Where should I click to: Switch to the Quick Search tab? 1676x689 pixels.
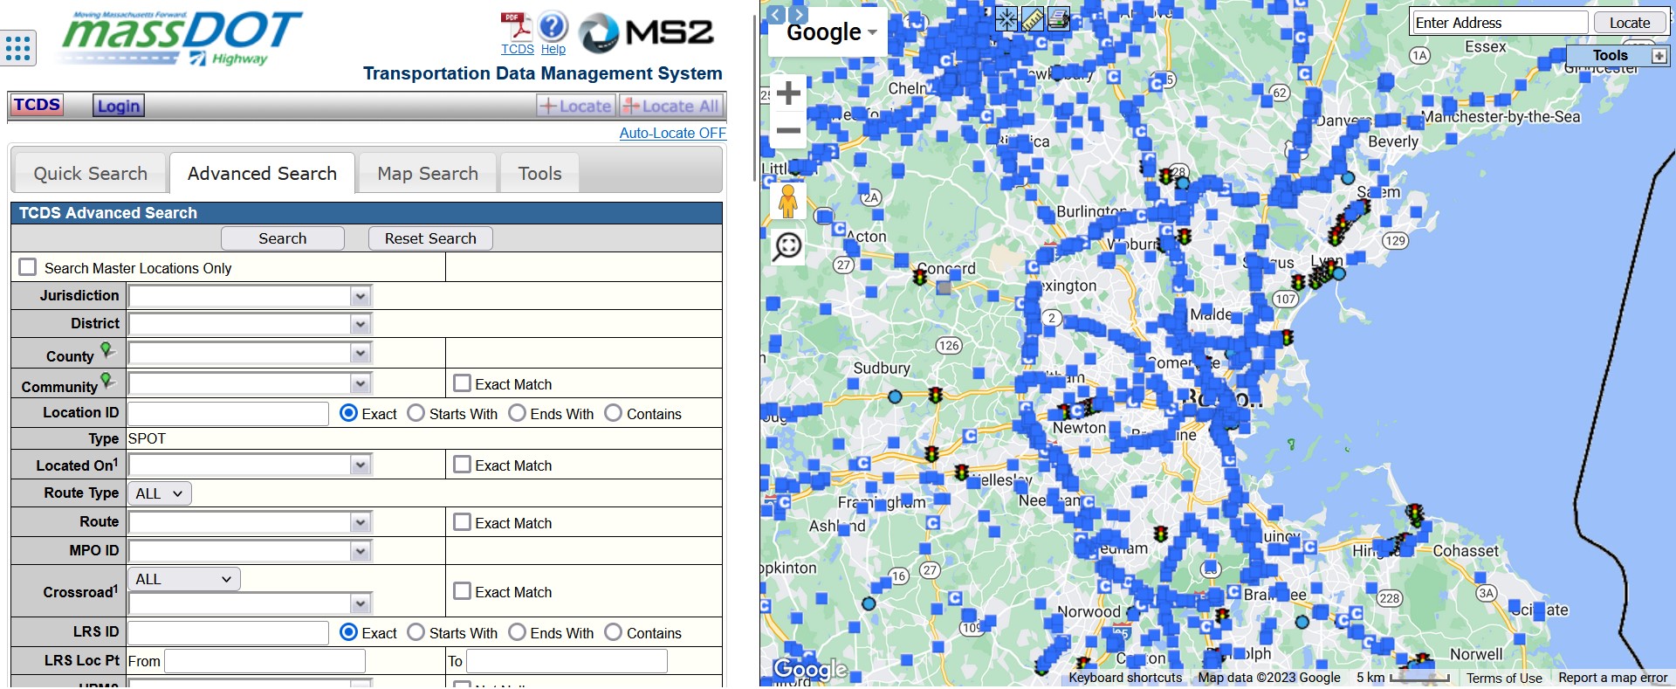[90, 174]
